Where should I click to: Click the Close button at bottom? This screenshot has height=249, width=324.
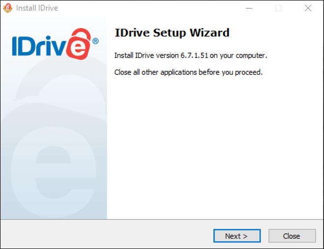tap(292, 236)
